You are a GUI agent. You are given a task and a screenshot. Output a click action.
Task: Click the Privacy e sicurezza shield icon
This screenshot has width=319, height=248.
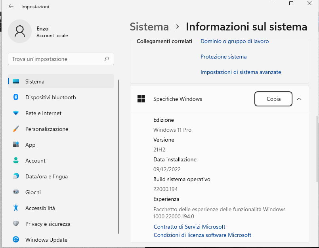pyautogui.click(x=16, y=223)
